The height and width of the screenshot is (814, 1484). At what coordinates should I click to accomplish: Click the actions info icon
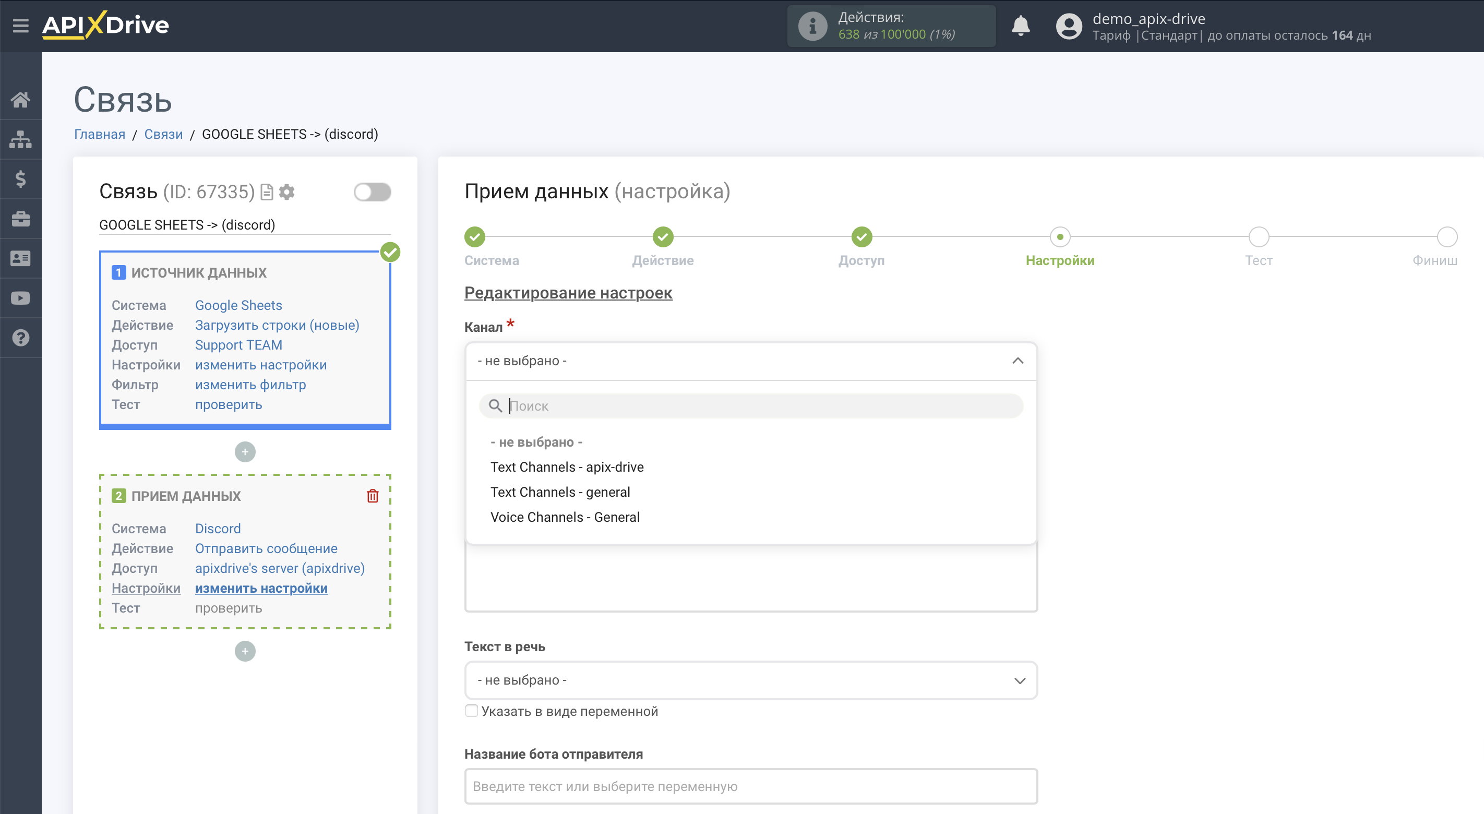click(x=813, y=26)
